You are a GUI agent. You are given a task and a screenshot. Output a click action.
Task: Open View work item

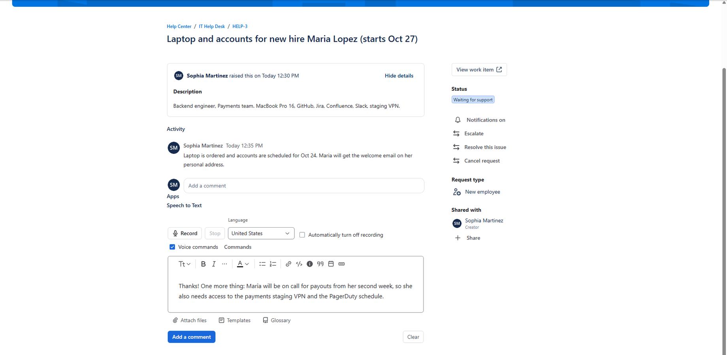pos(479,69)
